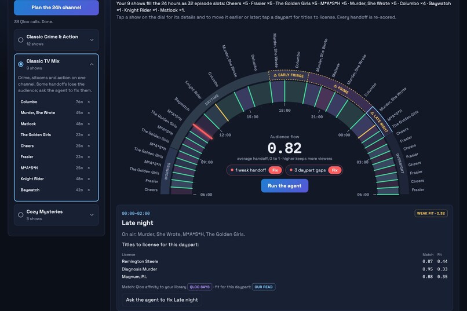
Task: Select the Morning daypart arc
Action: [x=167, y=171]
